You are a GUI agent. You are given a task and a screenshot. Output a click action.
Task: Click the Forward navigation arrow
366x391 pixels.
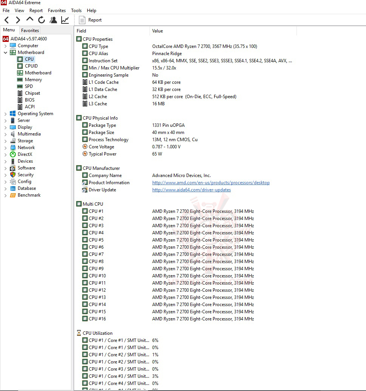click(18, 20)
